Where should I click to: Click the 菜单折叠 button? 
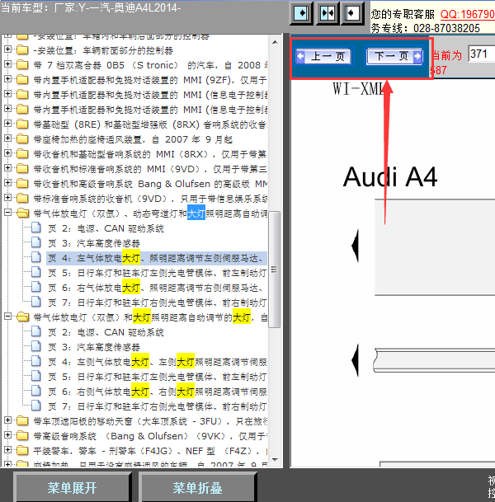[x=197, y=488]
